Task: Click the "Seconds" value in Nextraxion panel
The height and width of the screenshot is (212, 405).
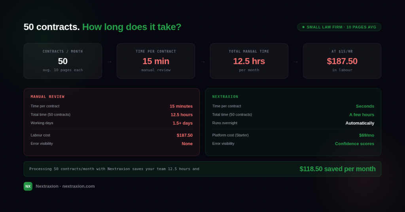Action: coord(365,106)
